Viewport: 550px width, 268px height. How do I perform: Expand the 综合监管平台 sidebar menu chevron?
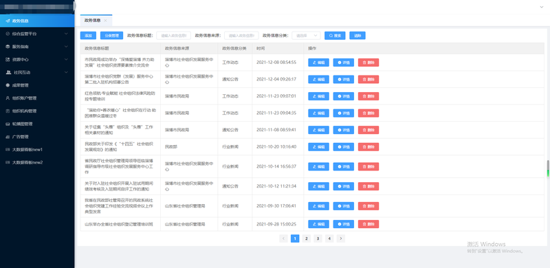pos(66,34)
